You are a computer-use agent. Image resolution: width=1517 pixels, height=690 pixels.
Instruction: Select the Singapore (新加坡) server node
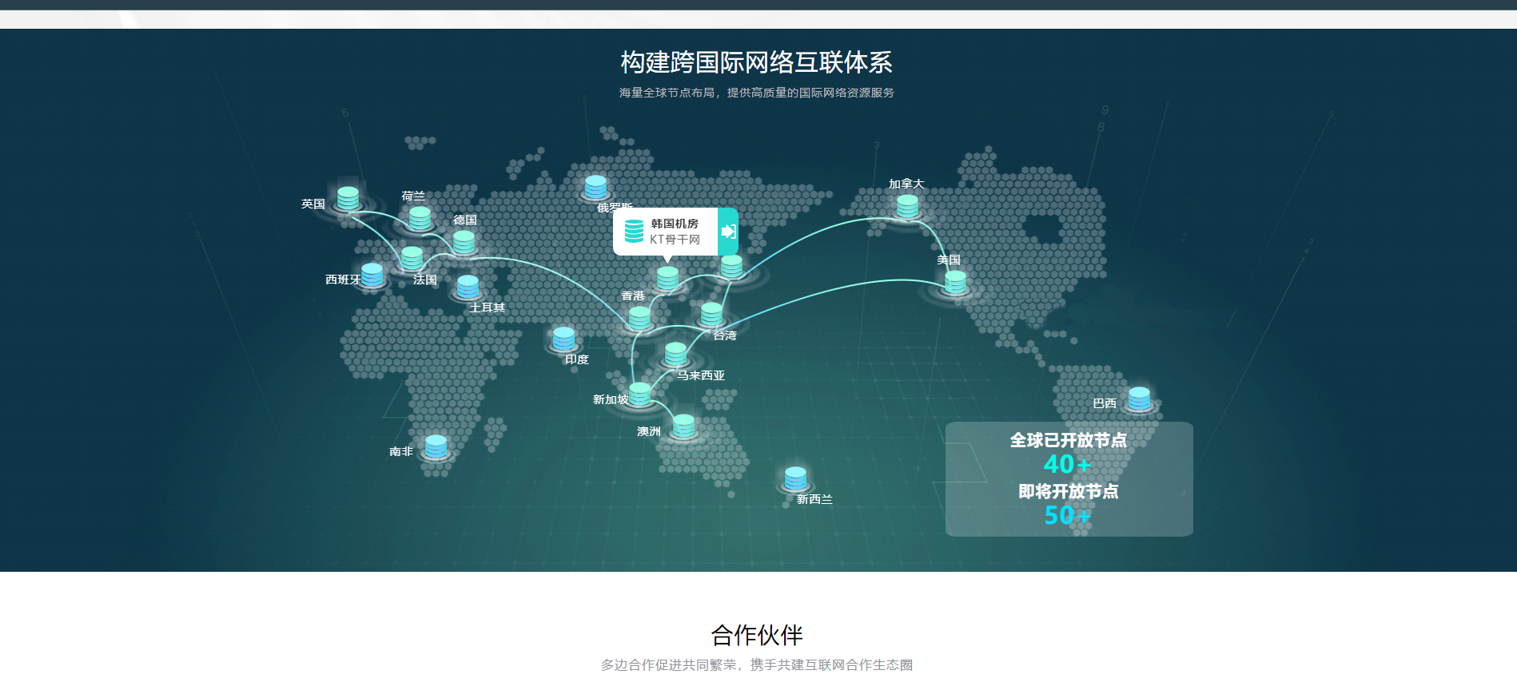[x=640, y=394]
